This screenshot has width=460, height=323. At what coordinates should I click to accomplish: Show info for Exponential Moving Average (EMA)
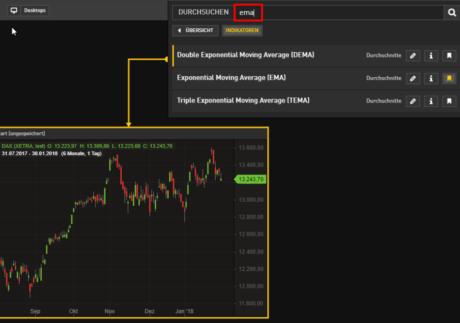tap(431, 78)
